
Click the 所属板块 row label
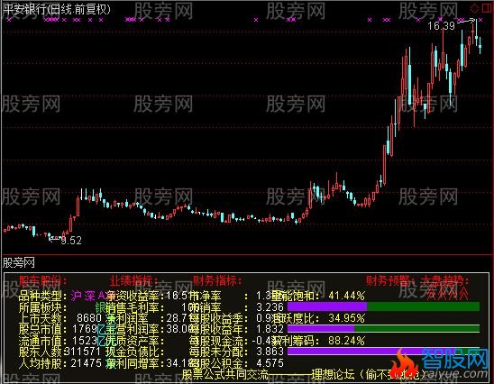point(43,307)
